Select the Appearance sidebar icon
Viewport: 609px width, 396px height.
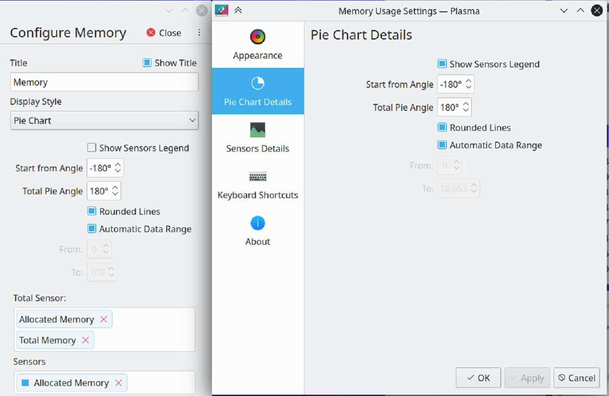(x=258, y=37)
